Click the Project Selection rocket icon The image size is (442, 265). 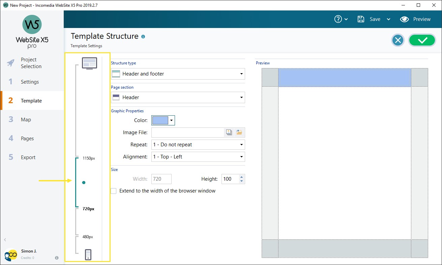coord(11,63)
